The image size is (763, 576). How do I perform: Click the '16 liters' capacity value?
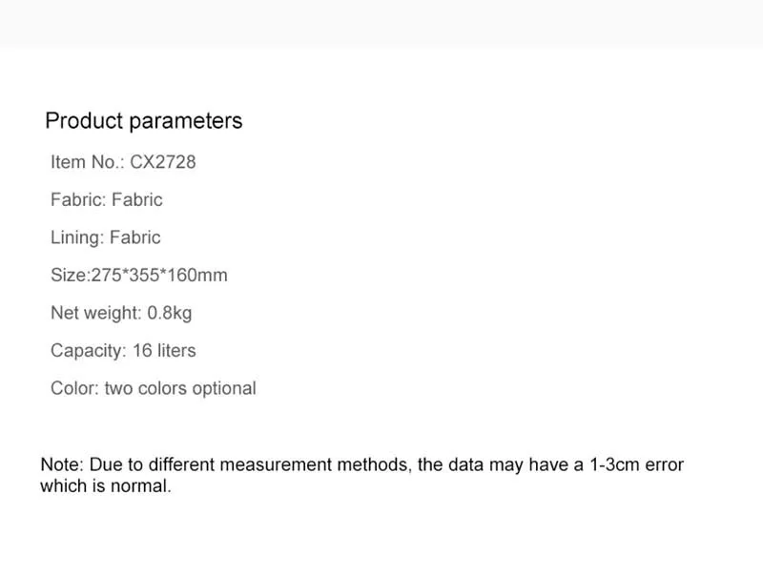164,350
